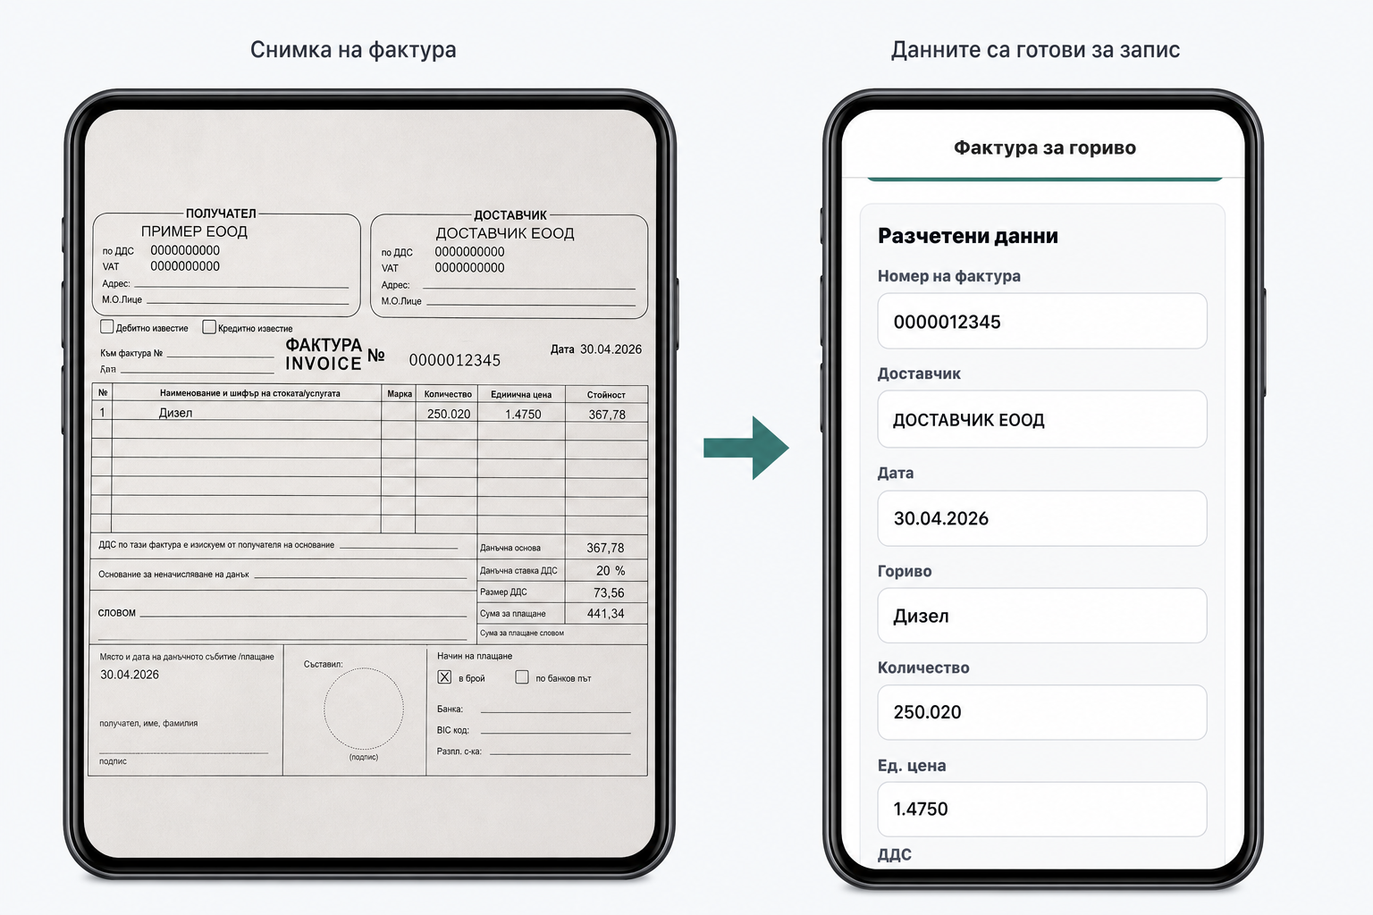The width and height of the screenshot is (1373, 915).
Task: Click ДОСТАВЧИК ЕООД on the invoice photo
Action: [x=505, y=233]
